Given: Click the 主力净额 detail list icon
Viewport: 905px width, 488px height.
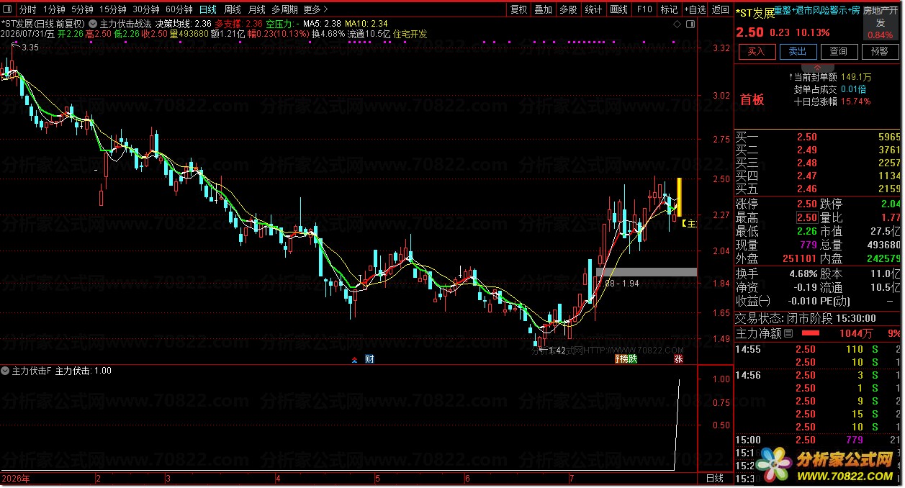Looking at the screenshot, I should tap(788, 333).
